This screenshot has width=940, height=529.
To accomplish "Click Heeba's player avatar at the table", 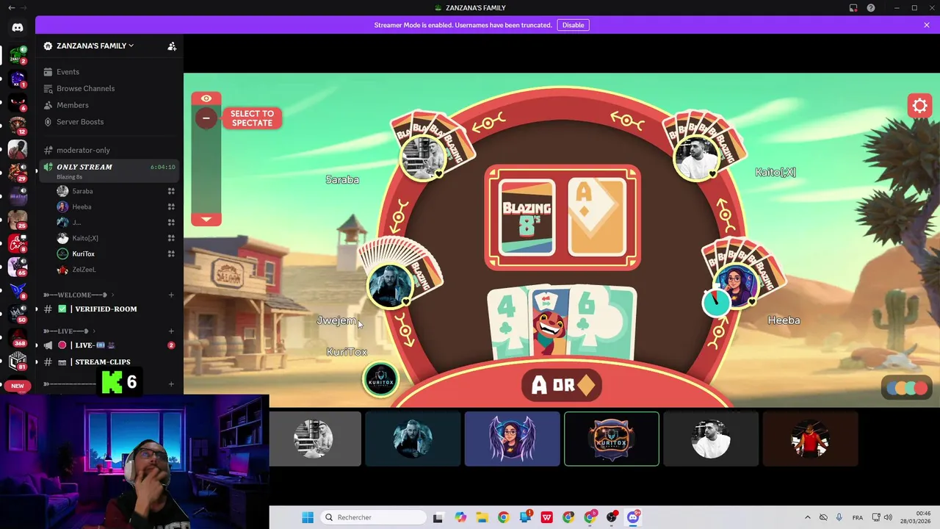I will pos(735,287).
